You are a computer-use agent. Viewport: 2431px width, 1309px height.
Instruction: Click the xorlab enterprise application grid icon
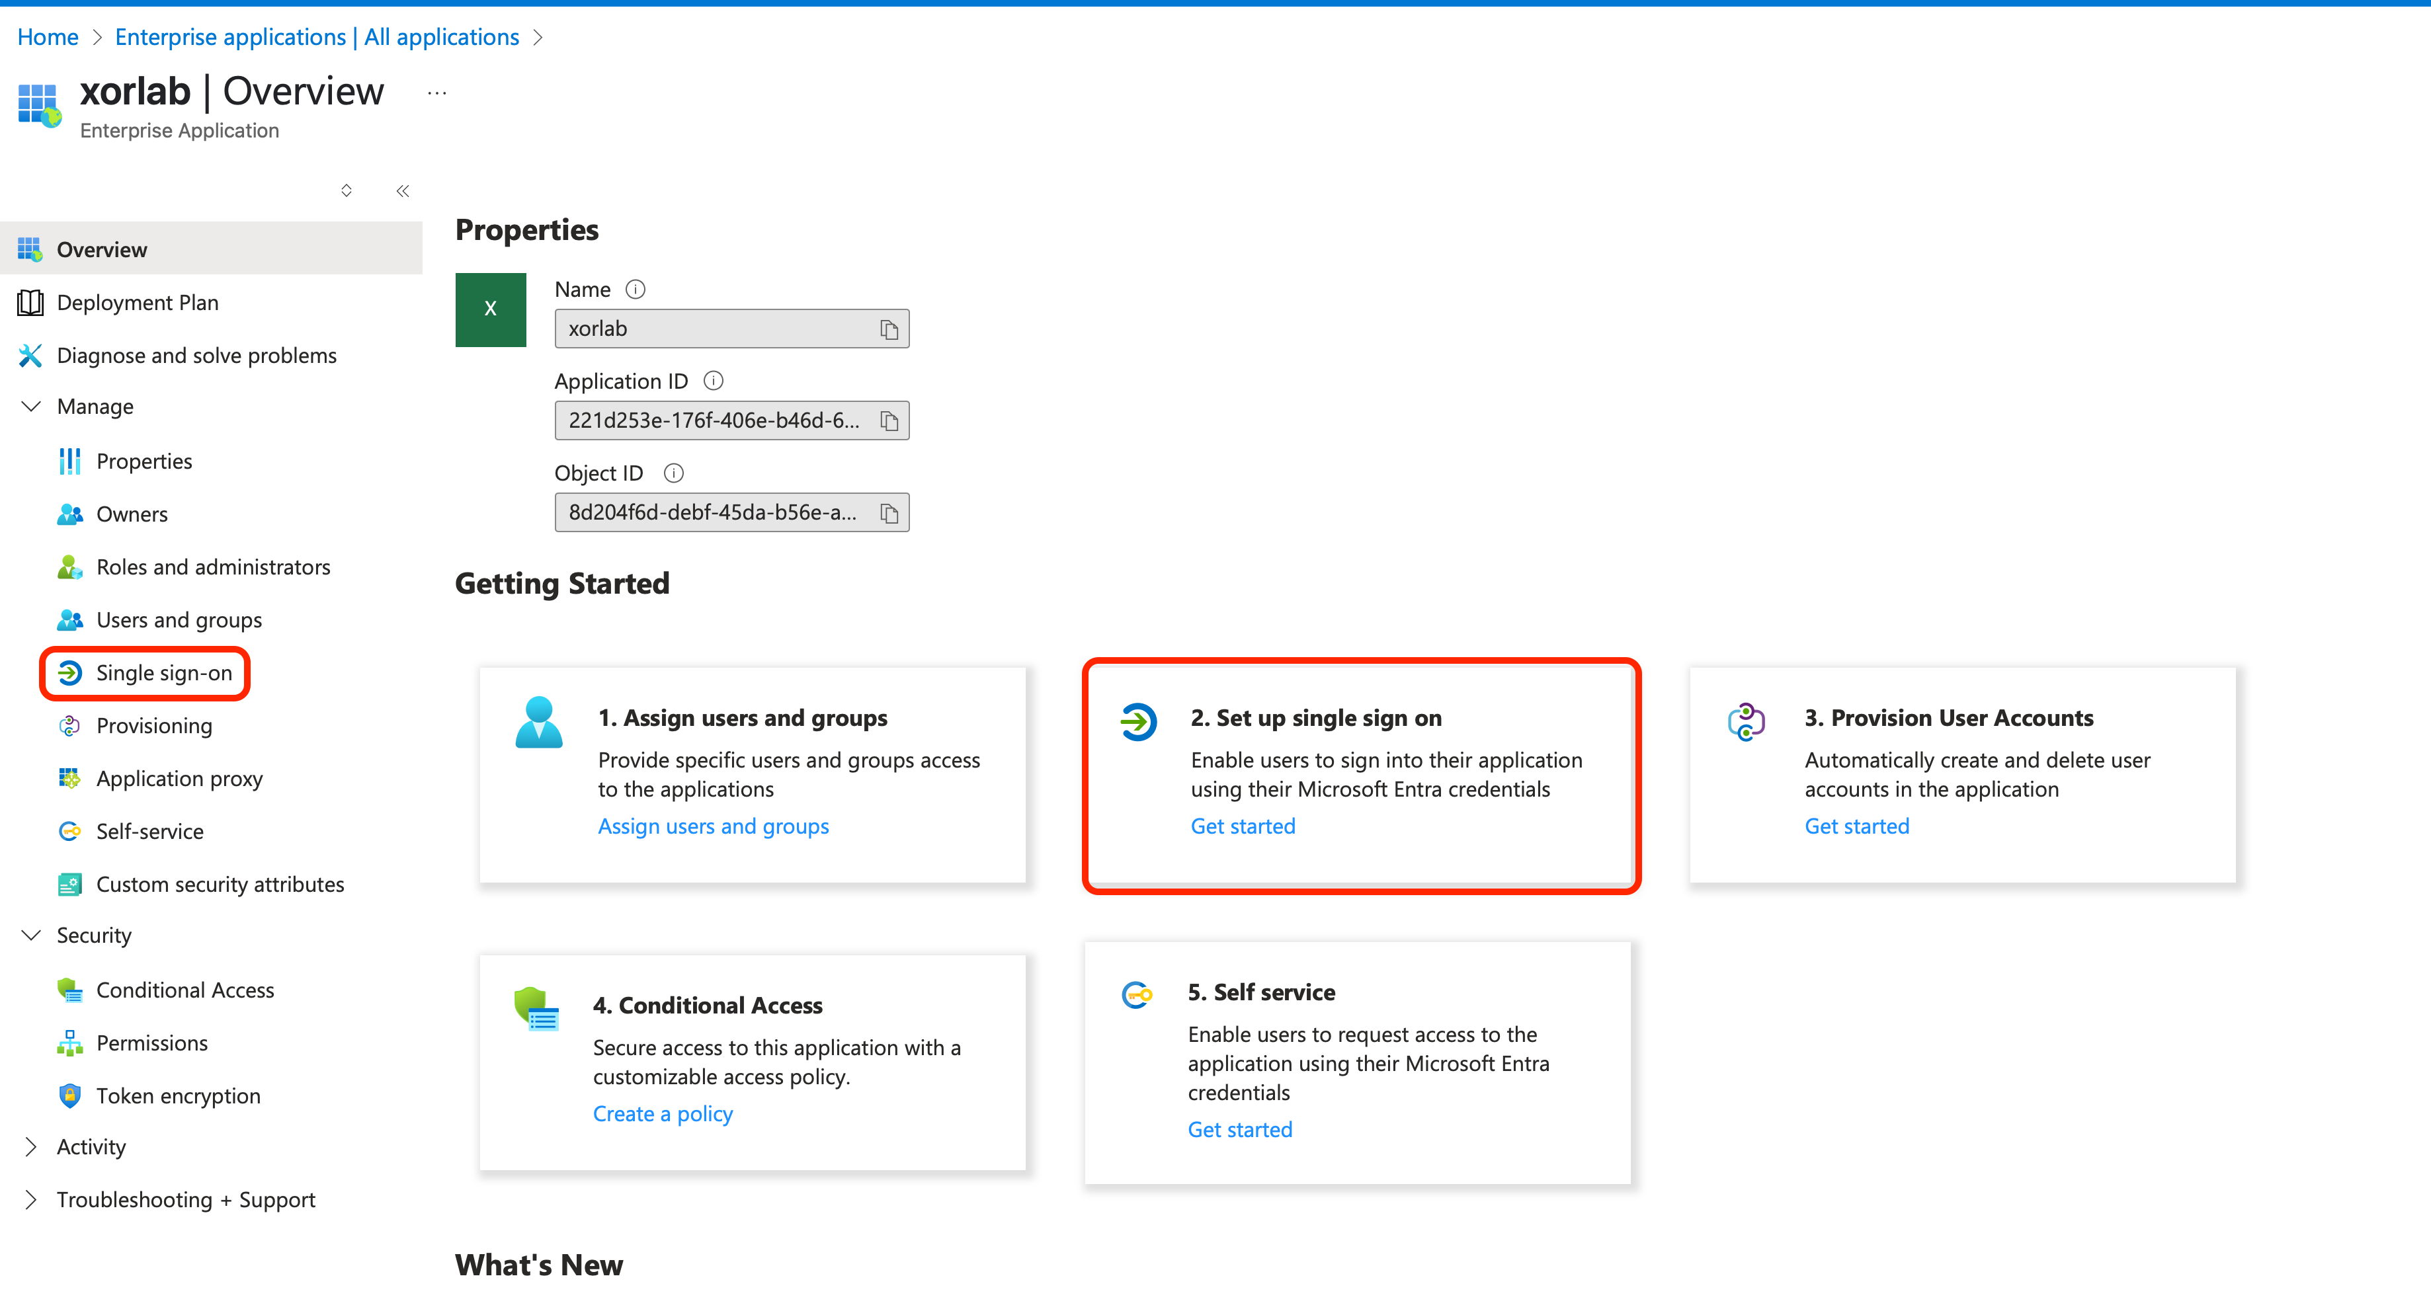coord(39,104)
